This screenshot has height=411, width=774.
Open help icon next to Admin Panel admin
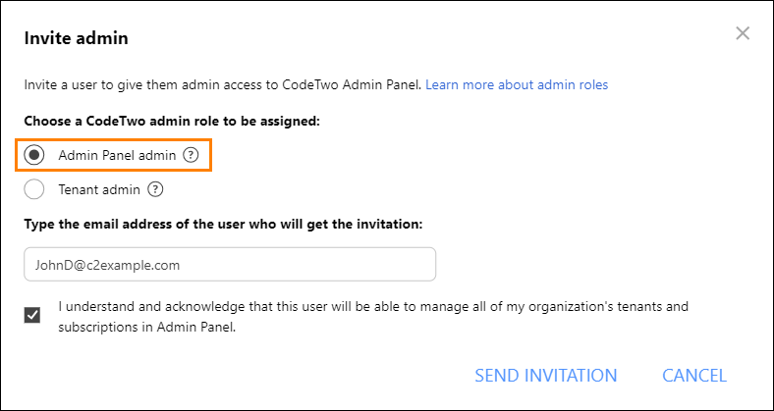coord(191,156)
